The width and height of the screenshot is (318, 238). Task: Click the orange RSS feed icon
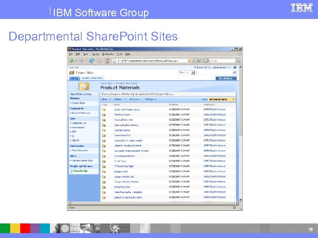coord(189,60)
